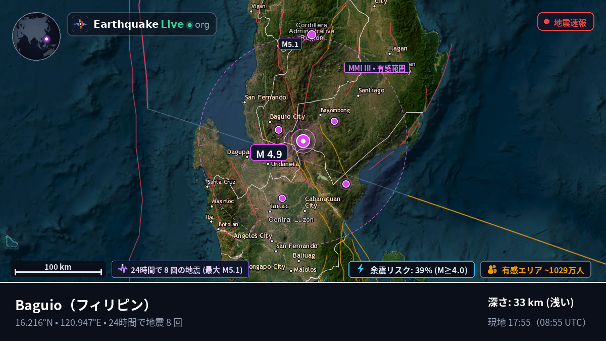Click the Earthquake Live compass logo icon
This screenshot has width=606, height=341.
click(80, 24)
